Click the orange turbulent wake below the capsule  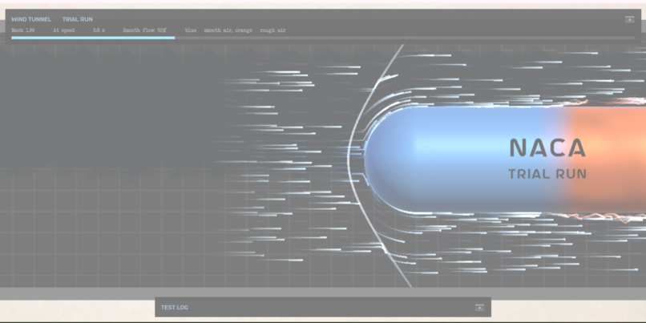click(600, 217)
